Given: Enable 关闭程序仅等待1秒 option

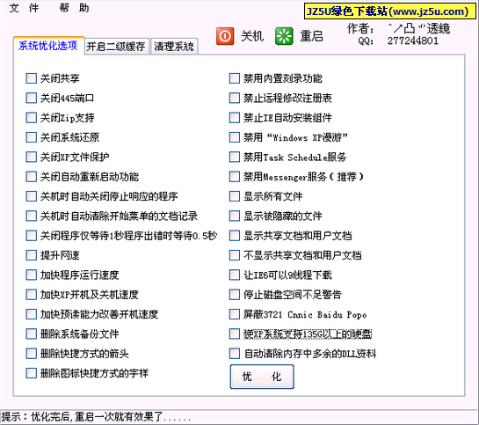Looking at the screenshot, I should click(31, 236).
